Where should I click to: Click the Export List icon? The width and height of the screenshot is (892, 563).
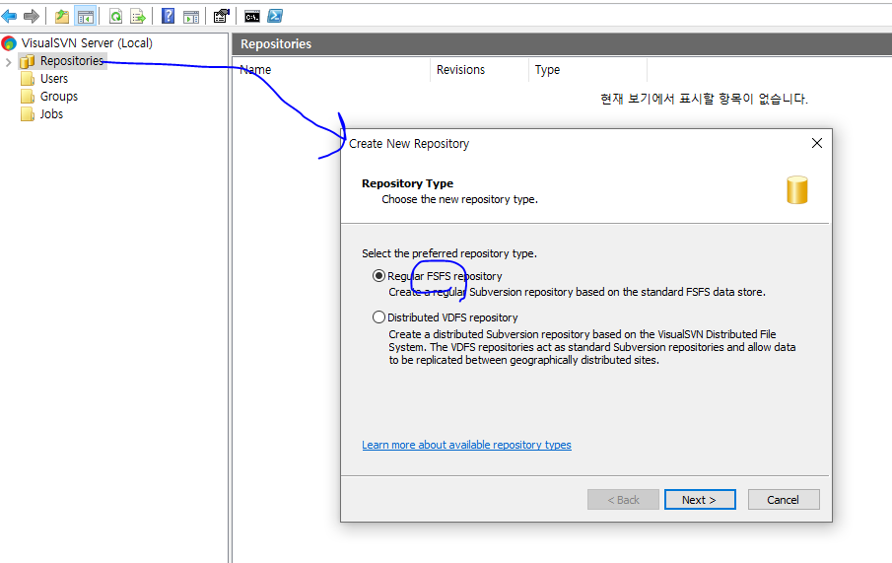(x=138, y=17)
